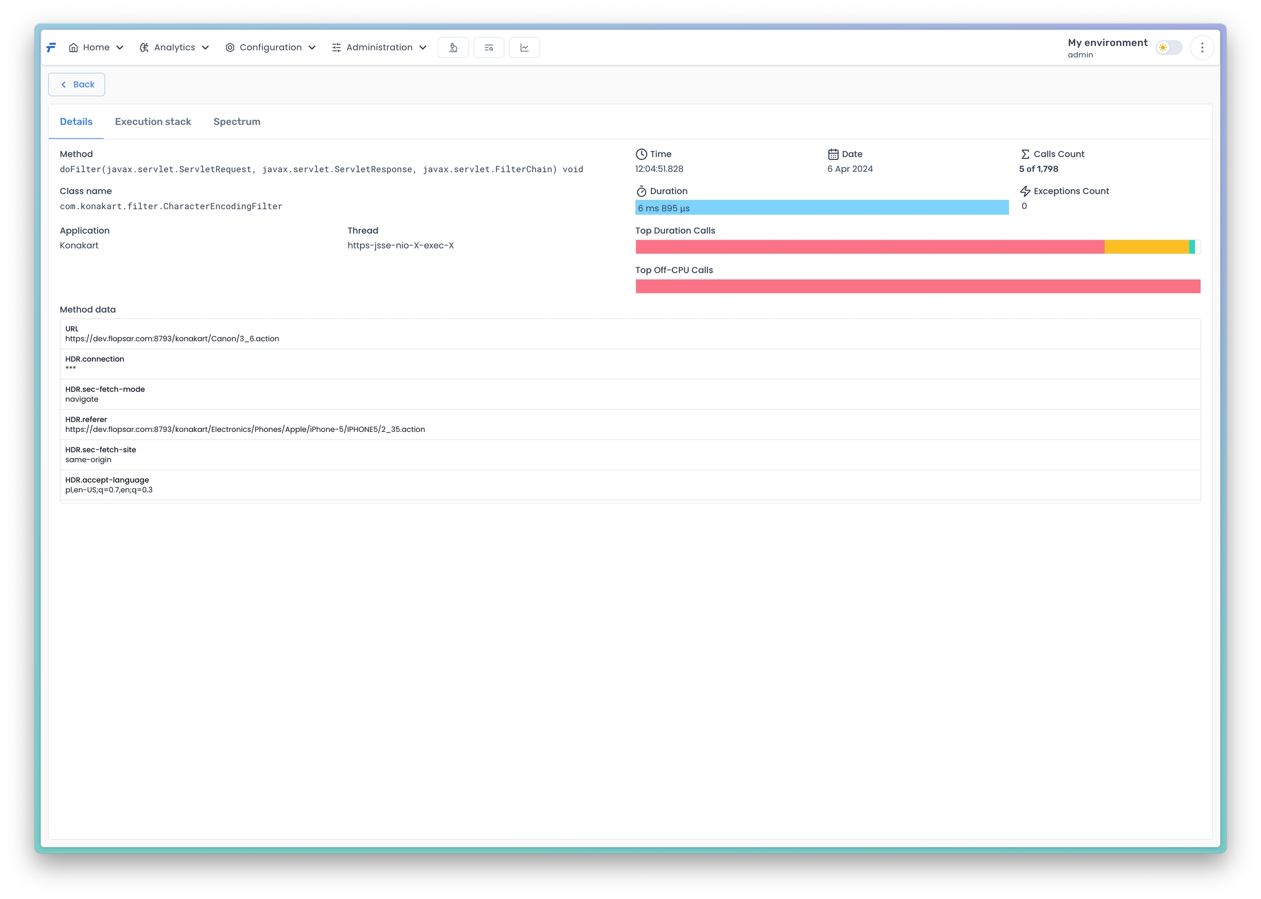Click the blue Duration bar
Screen dimensions: 1261x899
822,208
